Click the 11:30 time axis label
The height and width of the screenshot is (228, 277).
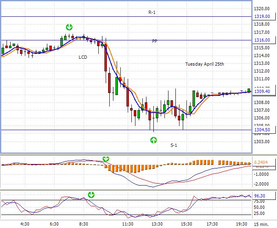point(128,224)
